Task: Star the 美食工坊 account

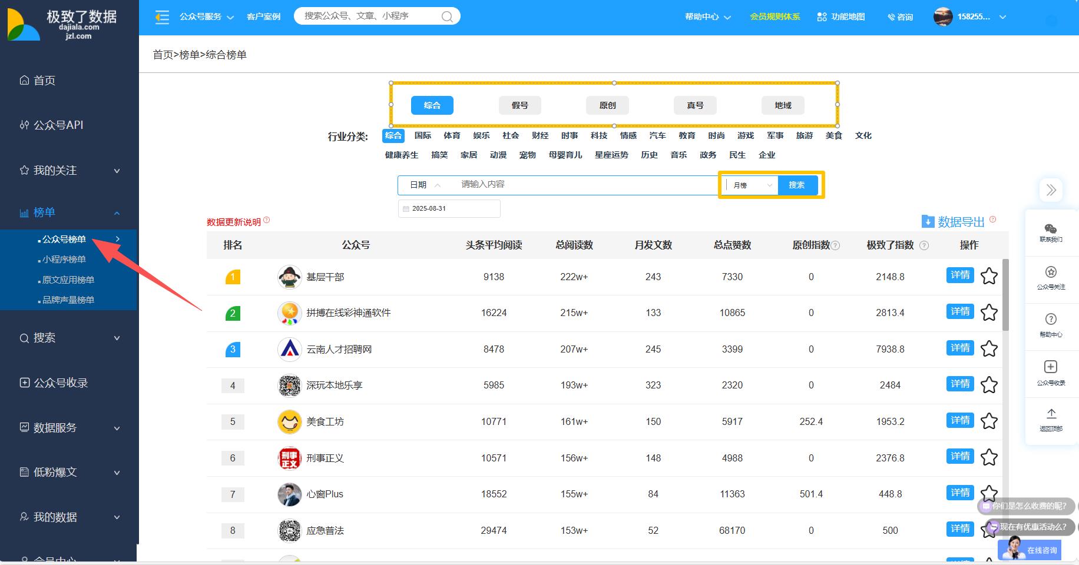Action: coord(989,421)
